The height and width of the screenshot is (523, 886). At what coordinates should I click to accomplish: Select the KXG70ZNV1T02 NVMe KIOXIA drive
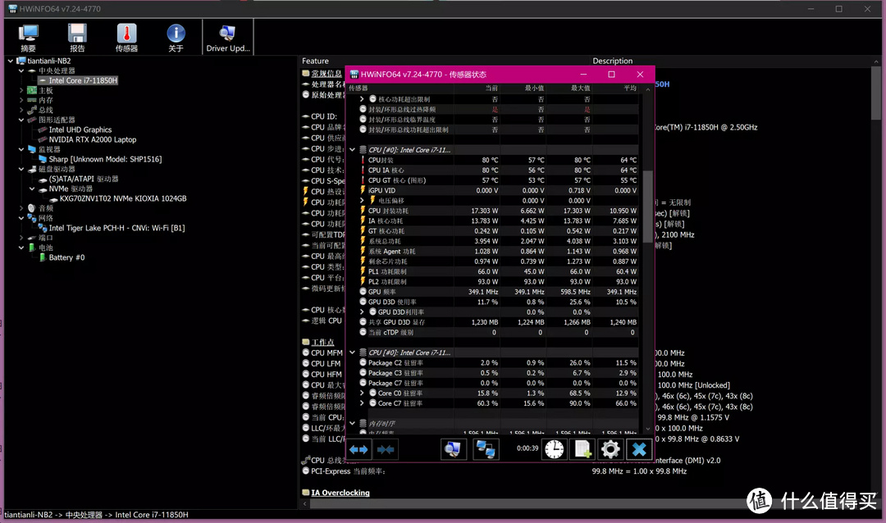point(122,199)
